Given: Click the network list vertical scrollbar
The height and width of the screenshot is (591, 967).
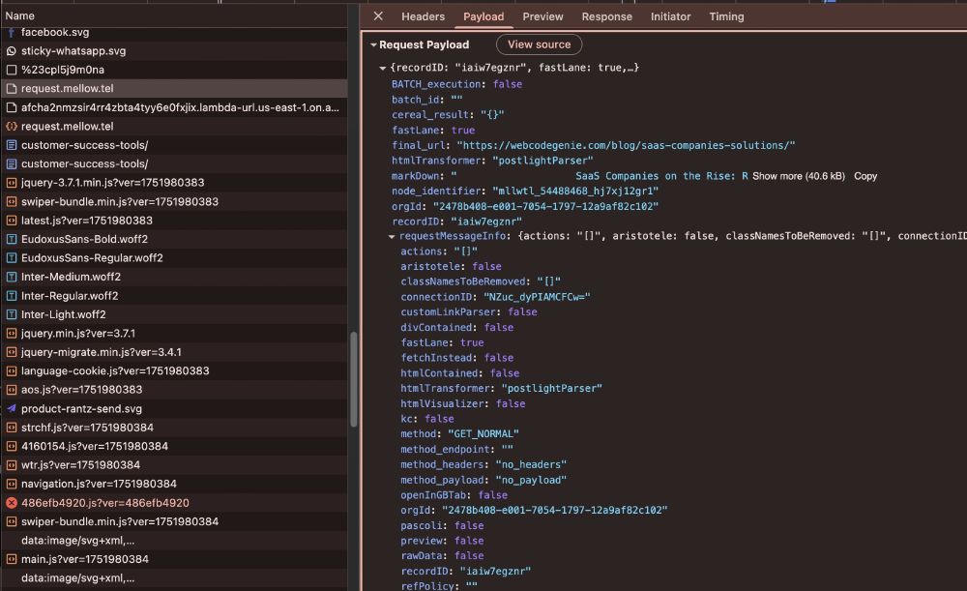Looking at the screenshot, I should tap(354, 379).
